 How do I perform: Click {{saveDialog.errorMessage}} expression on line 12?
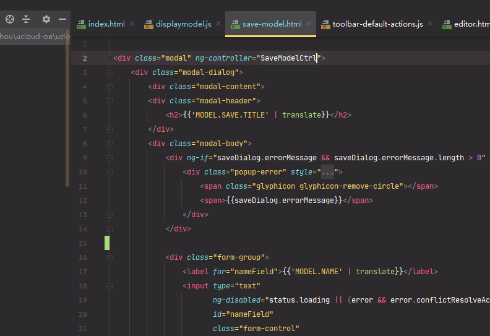285,200
